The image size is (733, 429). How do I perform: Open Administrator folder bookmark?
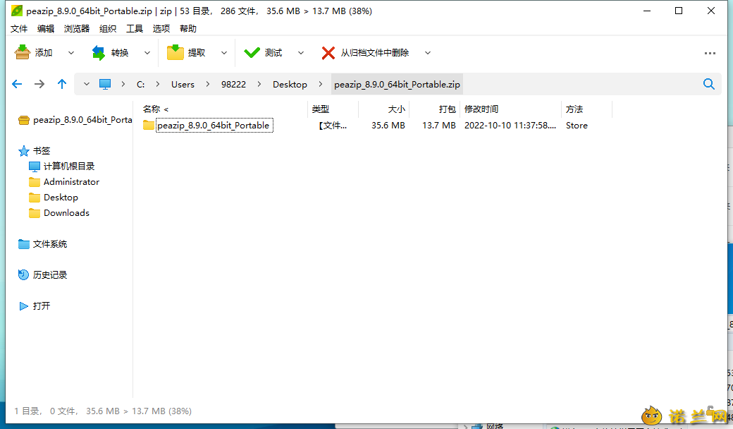point(64,182)
